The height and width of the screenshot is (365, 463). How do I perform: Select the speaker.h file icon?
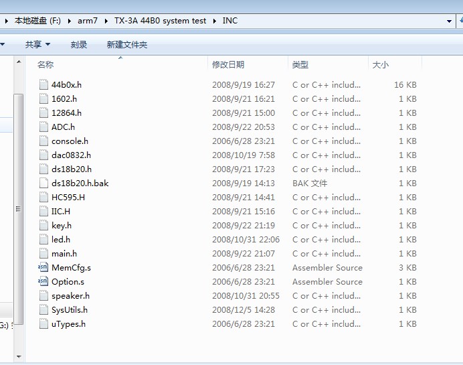(x=43, y=296)
